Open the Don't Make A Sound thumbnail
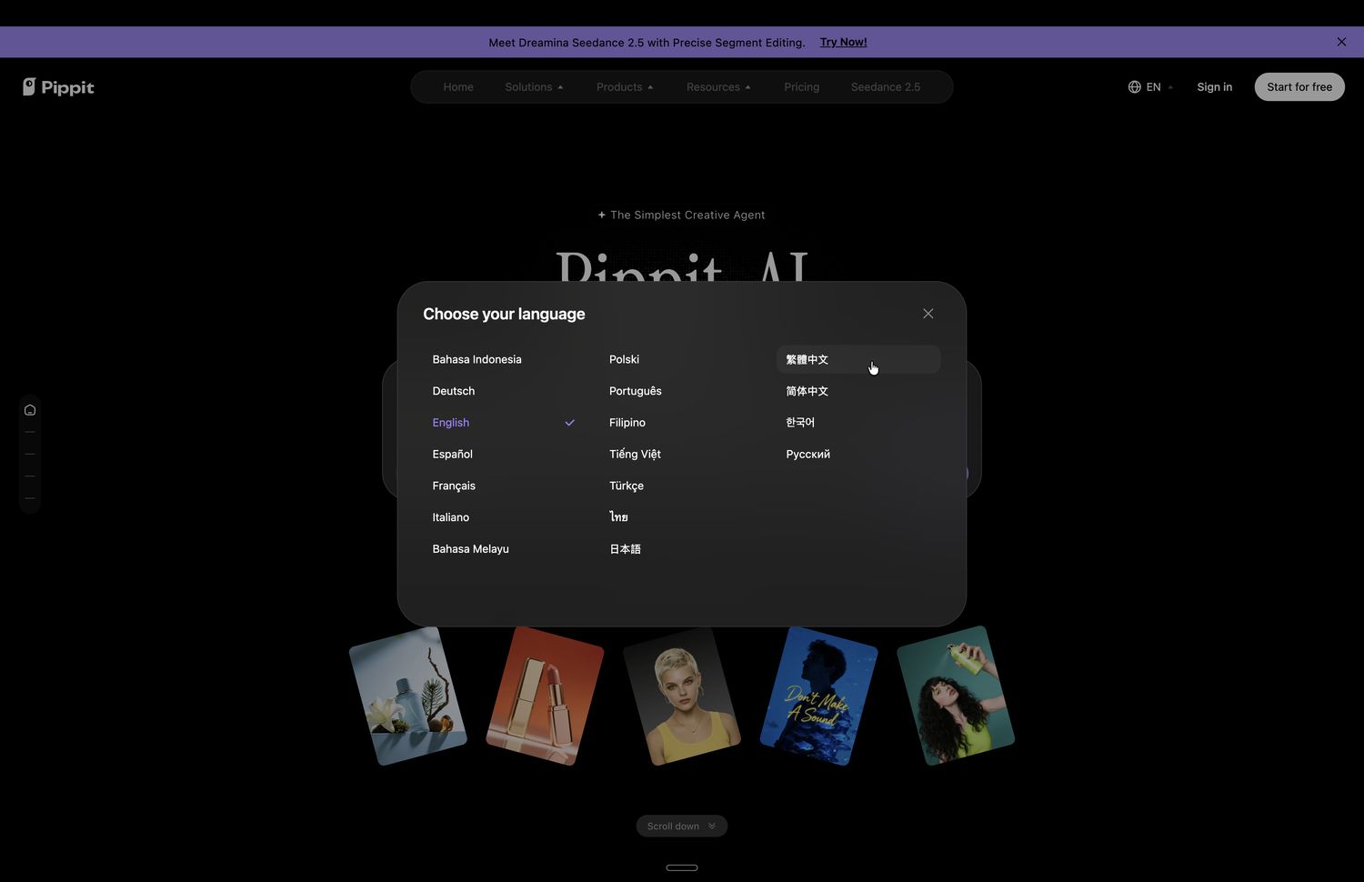 coord(818,696)
